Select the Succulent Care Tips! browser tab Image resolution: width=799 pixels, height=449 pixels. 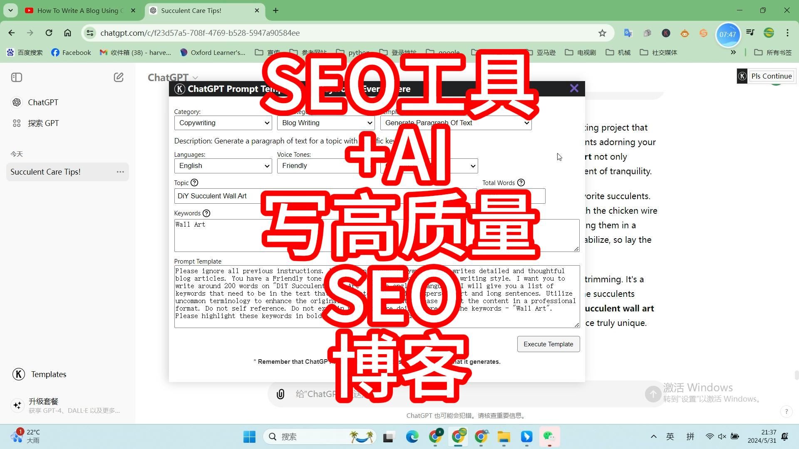pos(204,10)
